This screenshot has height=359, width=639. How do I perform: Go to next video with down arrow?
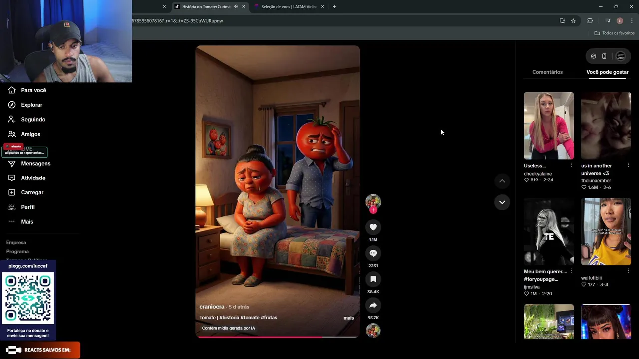pos(502,202)
